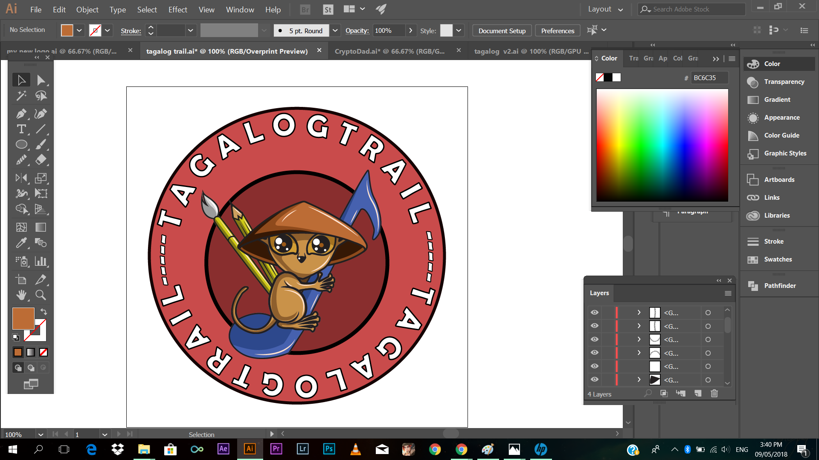The height and width of the screenshot is (460, 819).
Task: Select the Gradient tool
Action: pos(41,227)
